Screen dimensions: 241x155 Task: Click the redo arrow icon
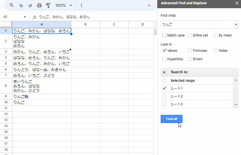[30, 5]
